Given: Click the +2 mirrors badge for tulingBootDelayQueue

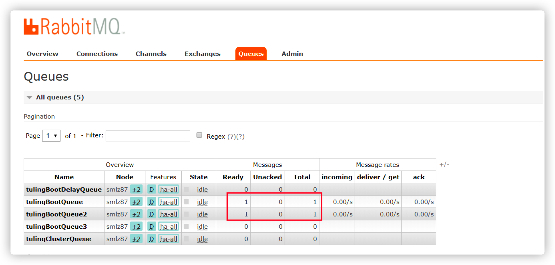Looking at the screenshot, I should point(136,189).
